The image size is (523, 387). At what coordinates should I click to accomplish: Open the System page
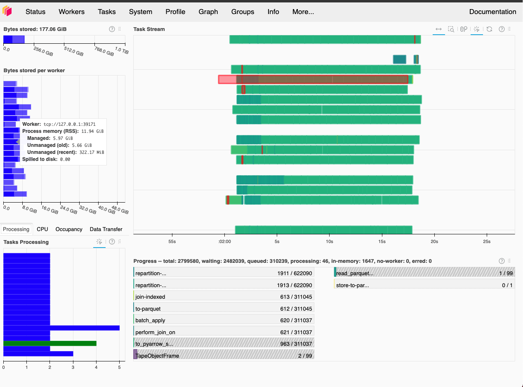pos(141,12)
